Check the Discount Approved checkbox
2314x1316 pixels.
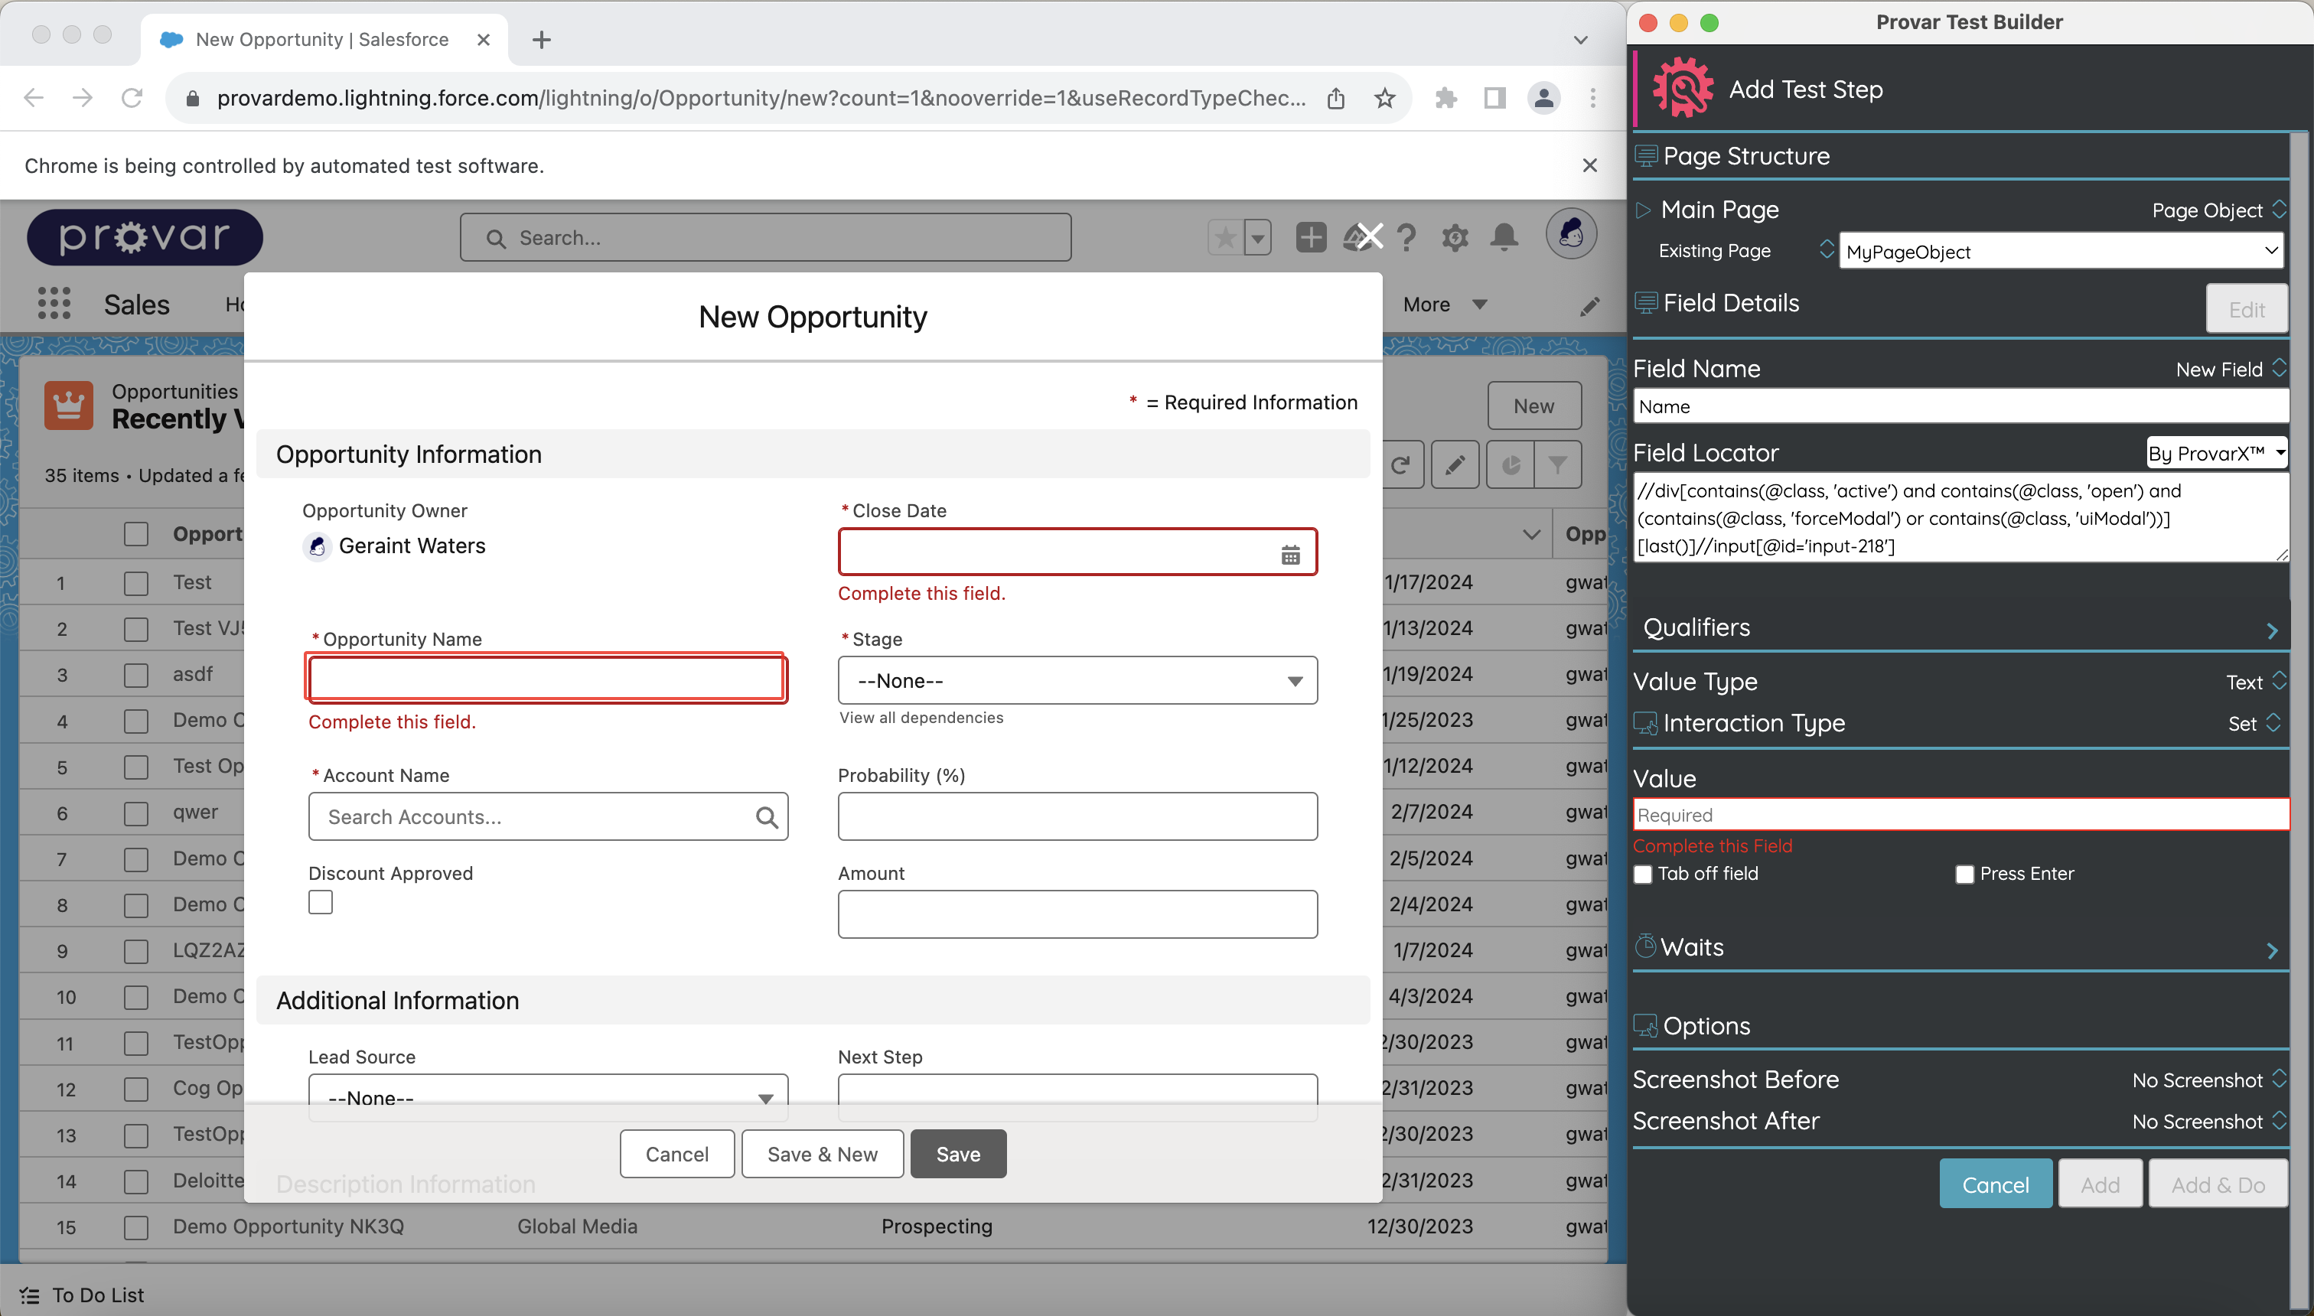tap(320, 901)
